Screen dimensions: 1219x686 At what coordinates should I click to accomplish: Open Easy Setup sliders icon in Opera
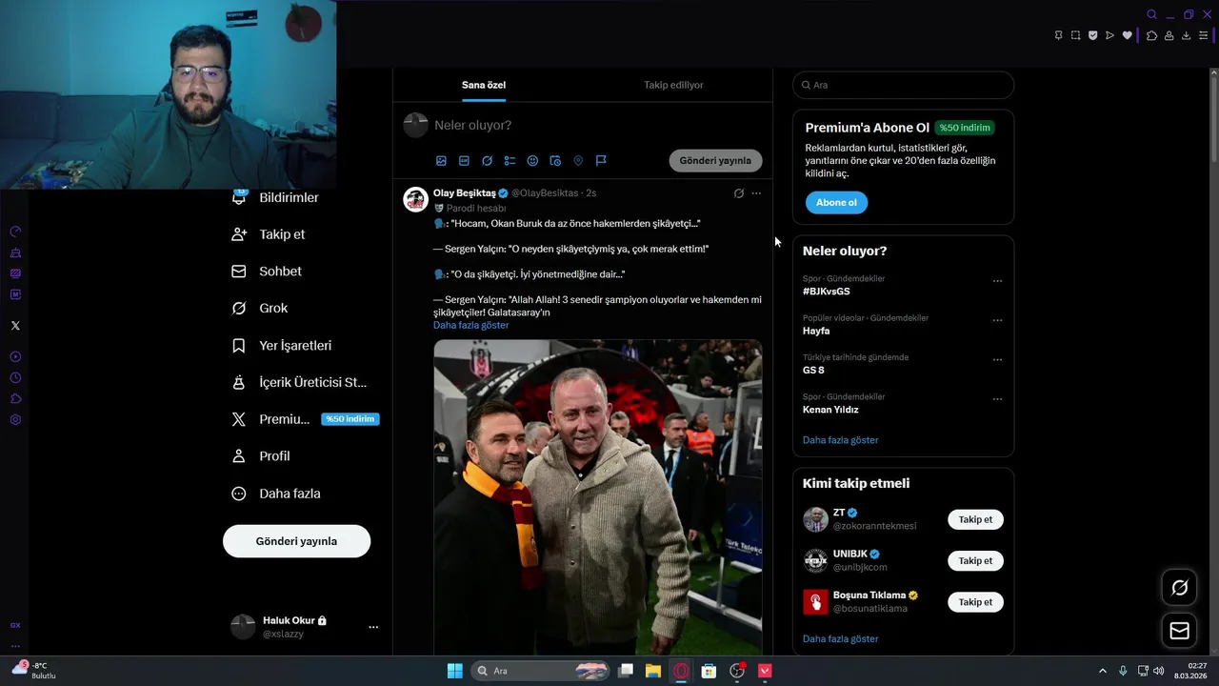click(1203, 35)
